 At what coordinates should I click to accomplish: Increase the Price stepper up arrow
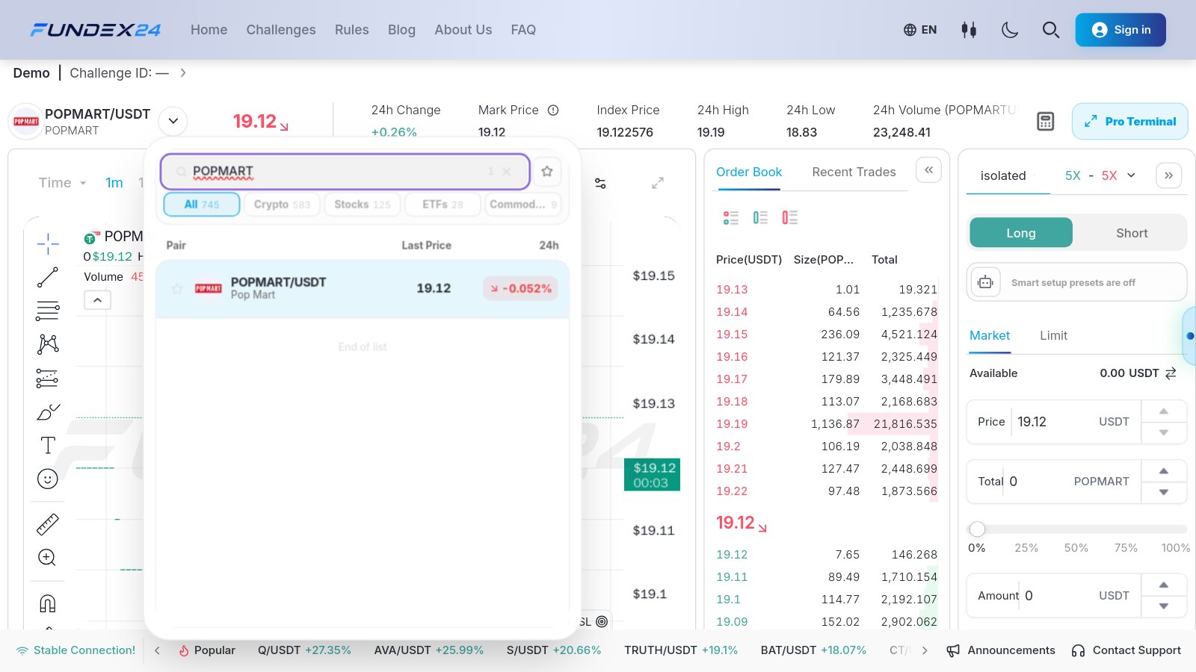tap(1164, 411)
